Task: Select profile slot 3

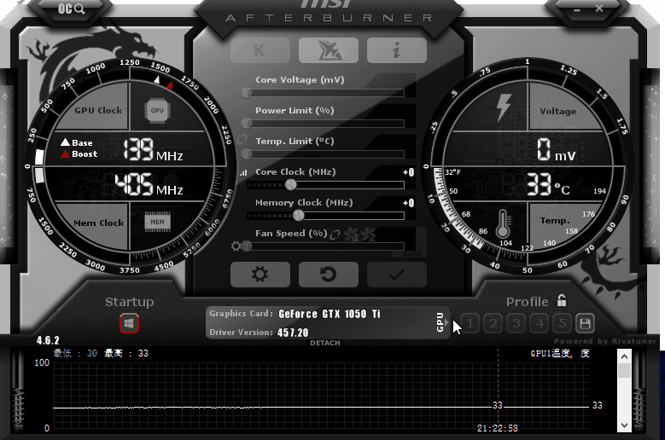Action: point(516,323)
